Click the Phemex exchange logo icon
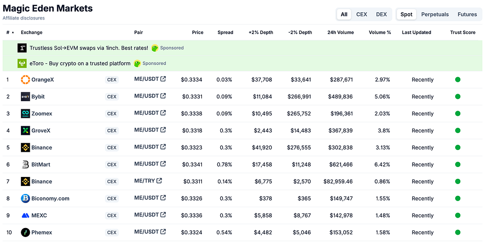Image resolution: width=485 pixels, height=246 pixels. (x=26, y=232)
